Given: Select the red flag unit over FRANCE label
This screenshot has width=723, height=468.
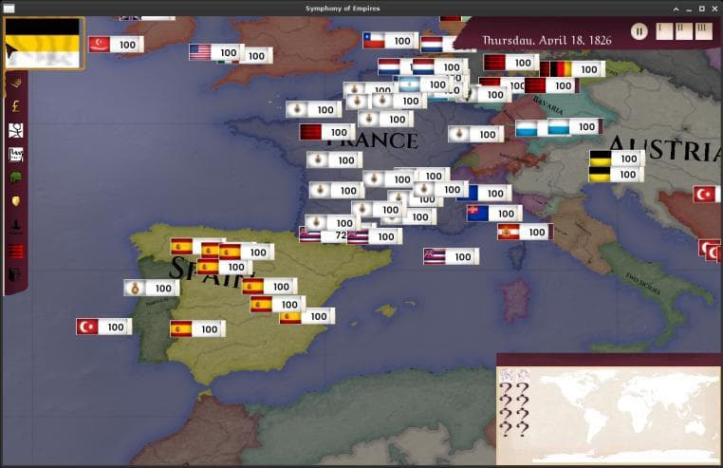Looking at the screenshot, I should click(327, 132).
